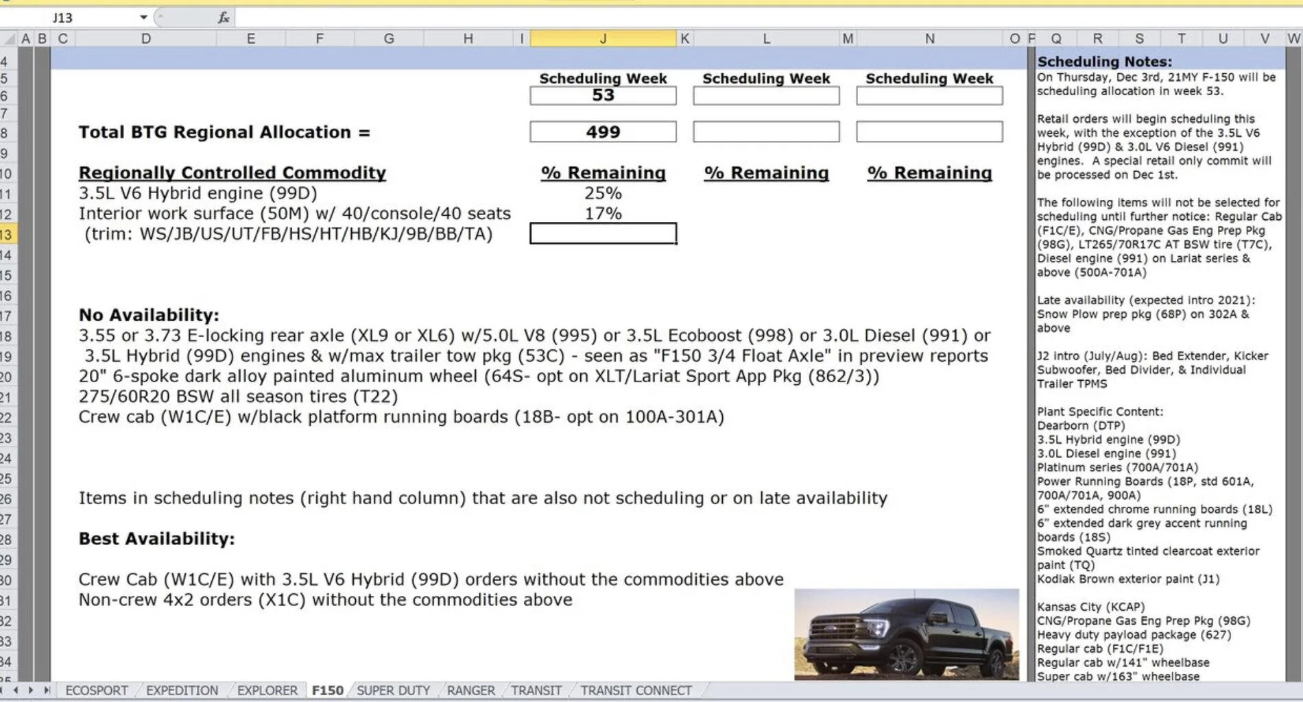This screenshot has height=702, width=1303.
Task: Select column D header
Action: (145, 38)
